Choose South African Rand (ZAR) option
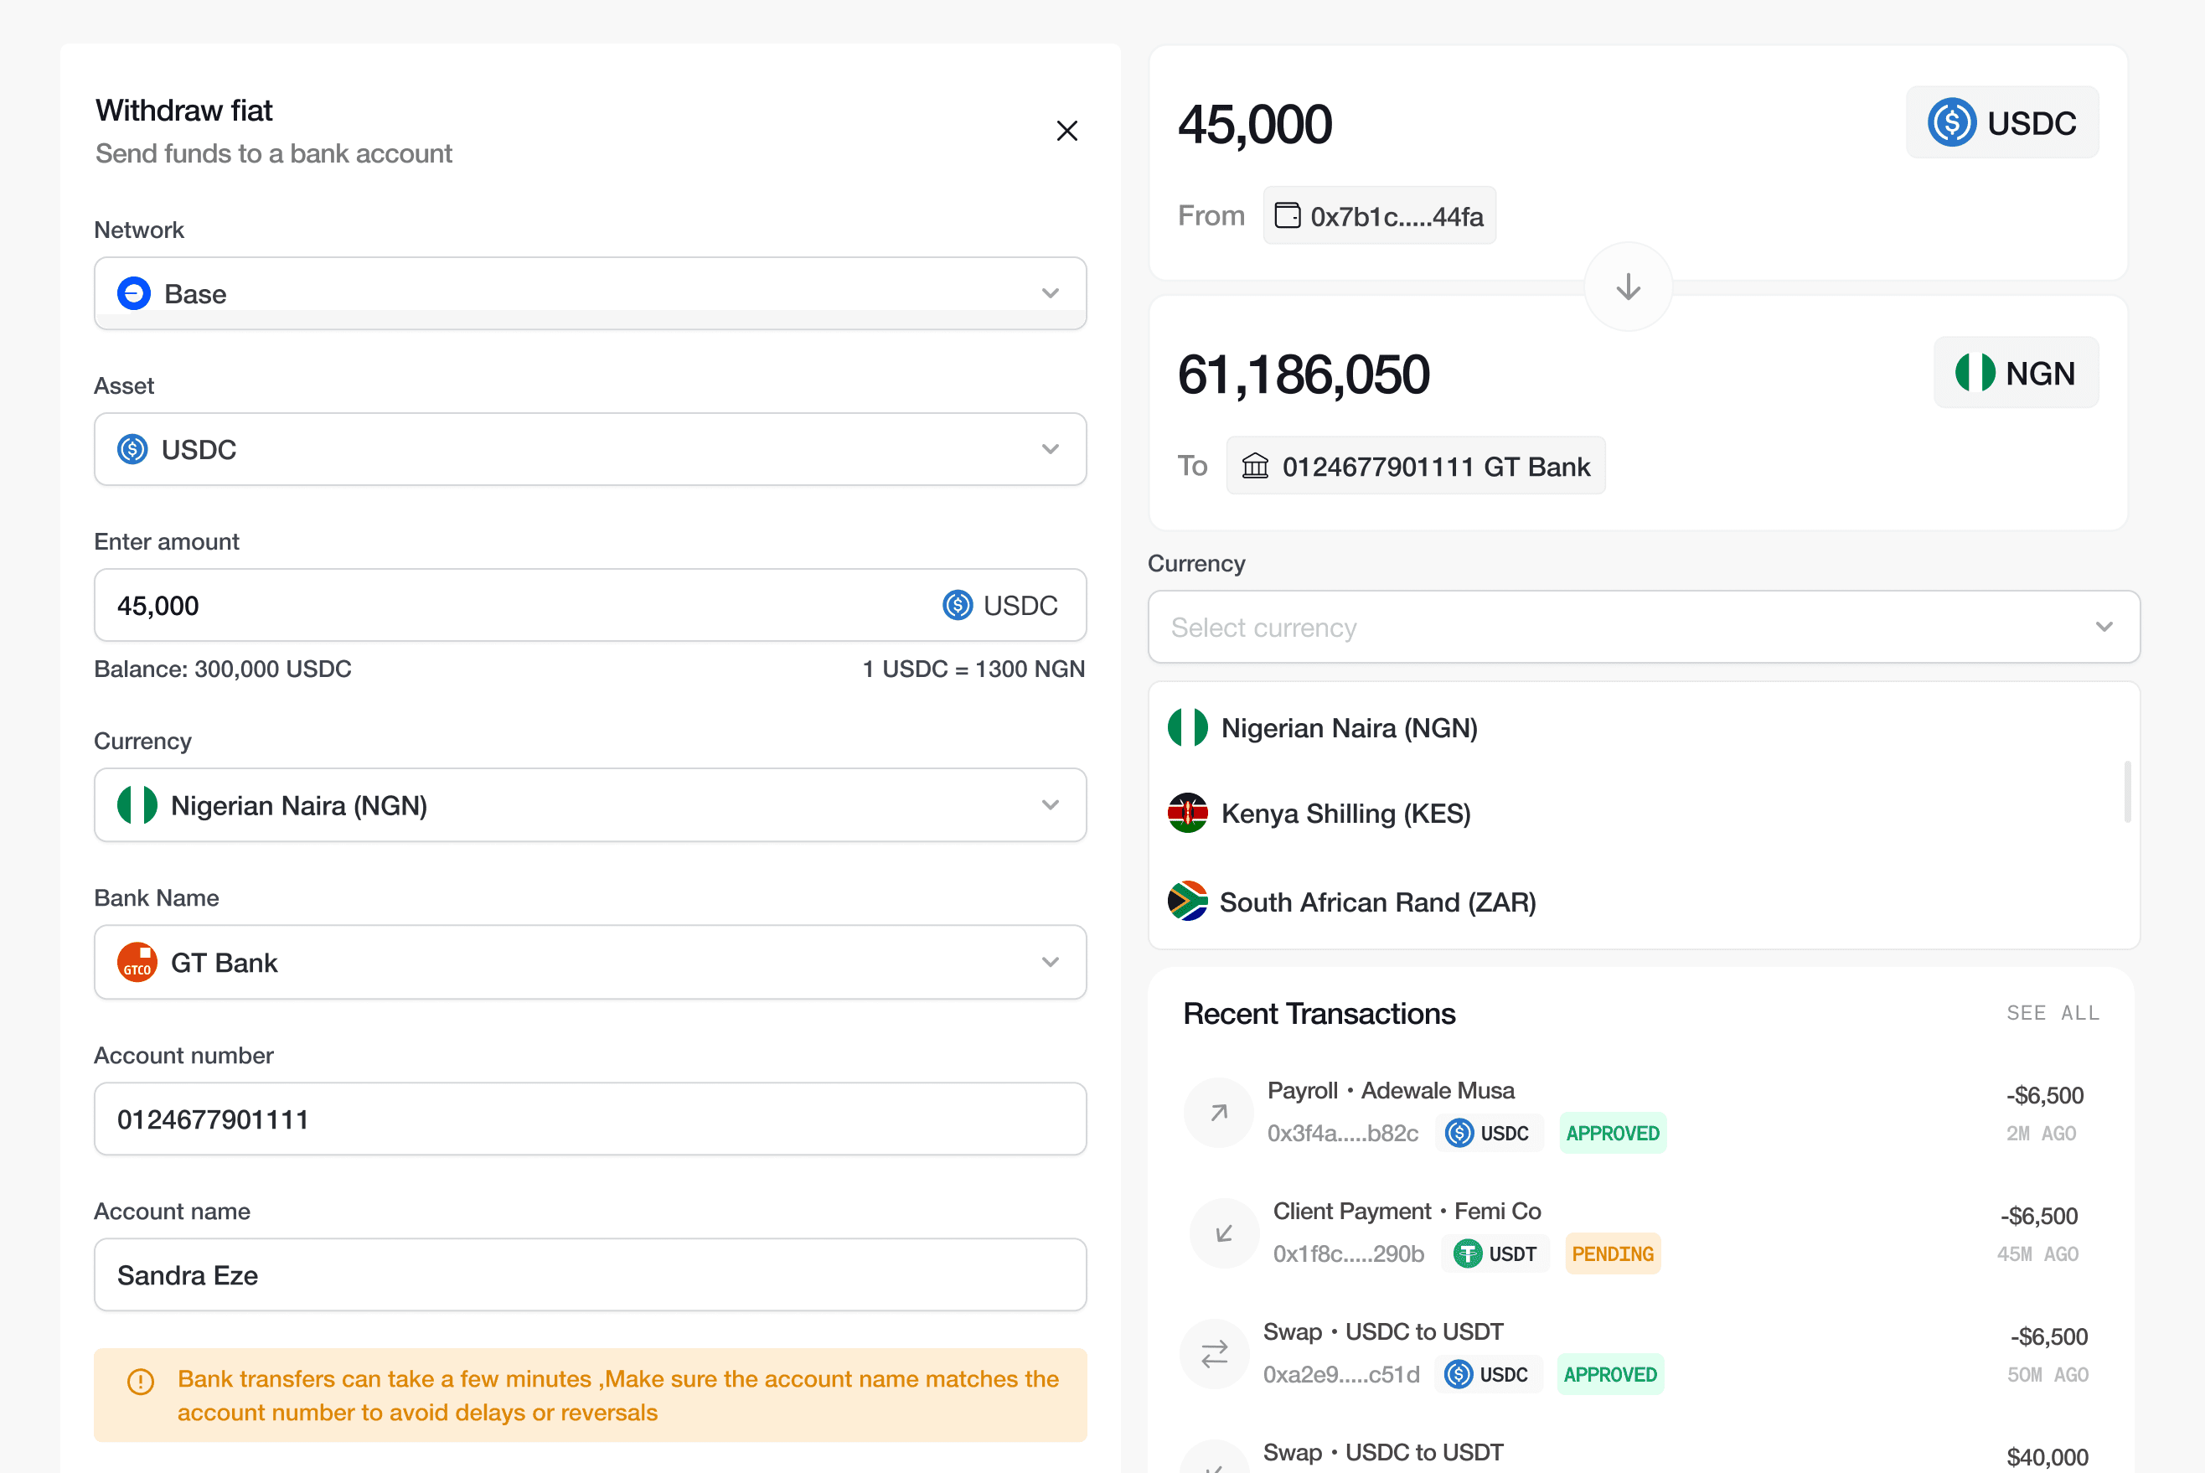This screenshot has height=1473, width=2205. click(x=1376, y=902)
